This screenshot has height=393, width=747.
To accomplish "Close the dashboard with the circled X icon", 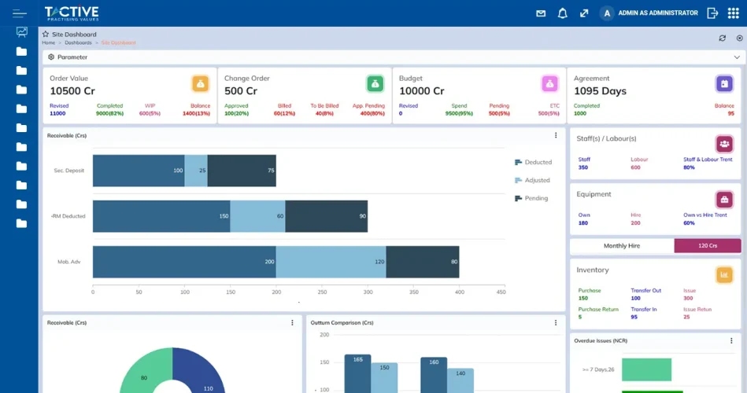I will pos(739,38).
